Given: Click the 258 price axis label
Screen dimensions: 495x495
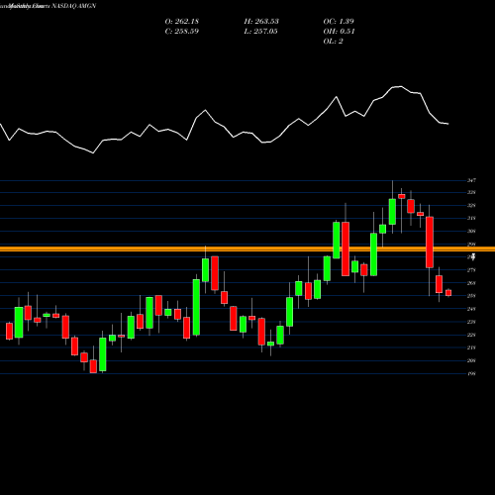Looking at the screenshot, I should (x=471, y=296).
